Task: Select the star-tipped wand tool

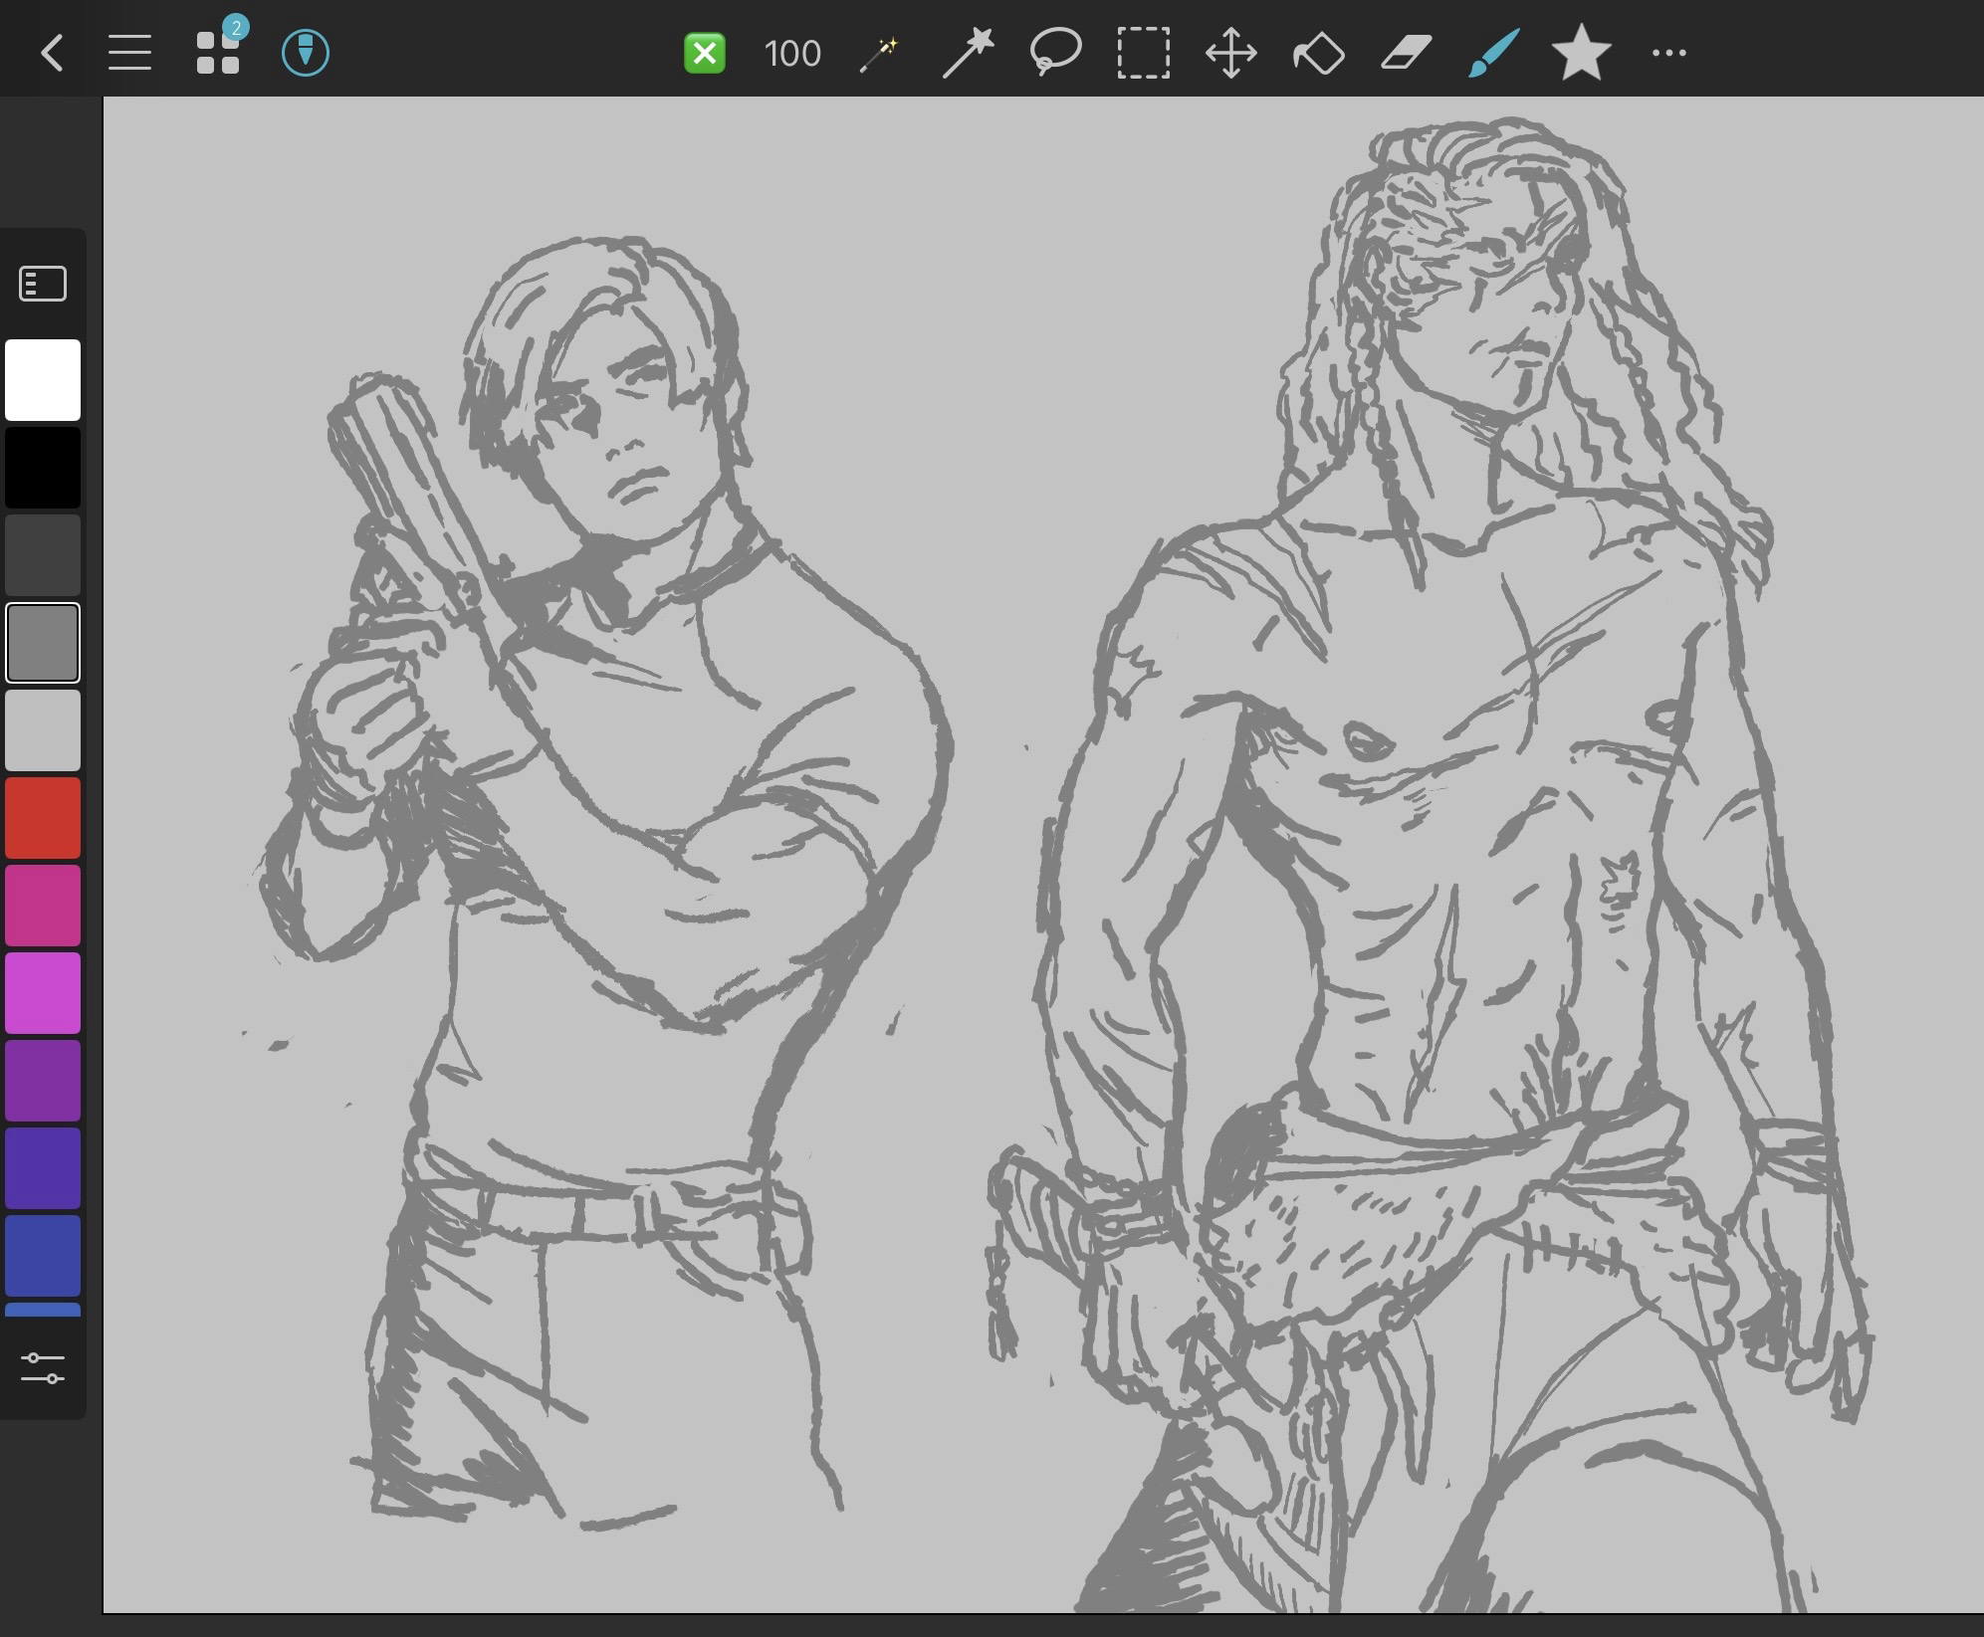Action: 968,53
